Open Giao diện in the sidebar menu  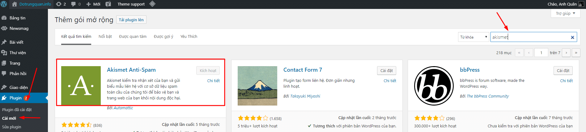point(19,87)
